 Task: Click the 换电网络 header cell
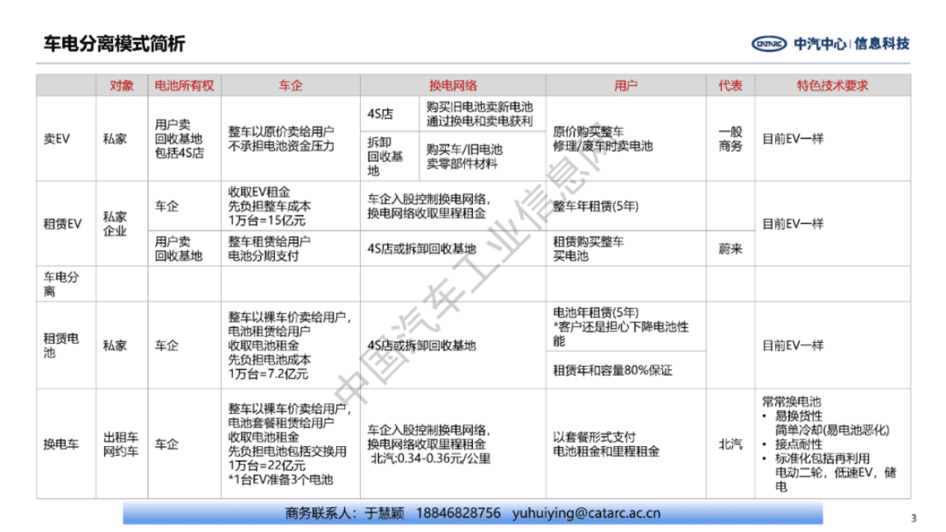(x=453, y=85)
